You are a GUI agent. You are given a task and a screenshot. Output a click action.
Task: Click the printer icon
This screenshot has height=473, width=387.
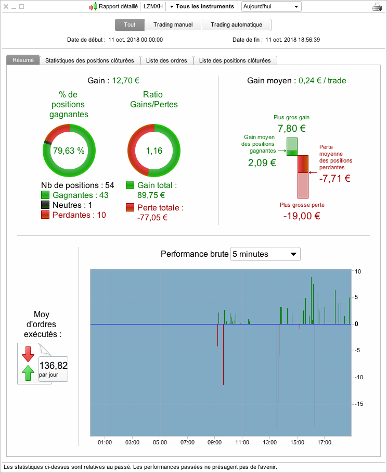pos(377,7)
